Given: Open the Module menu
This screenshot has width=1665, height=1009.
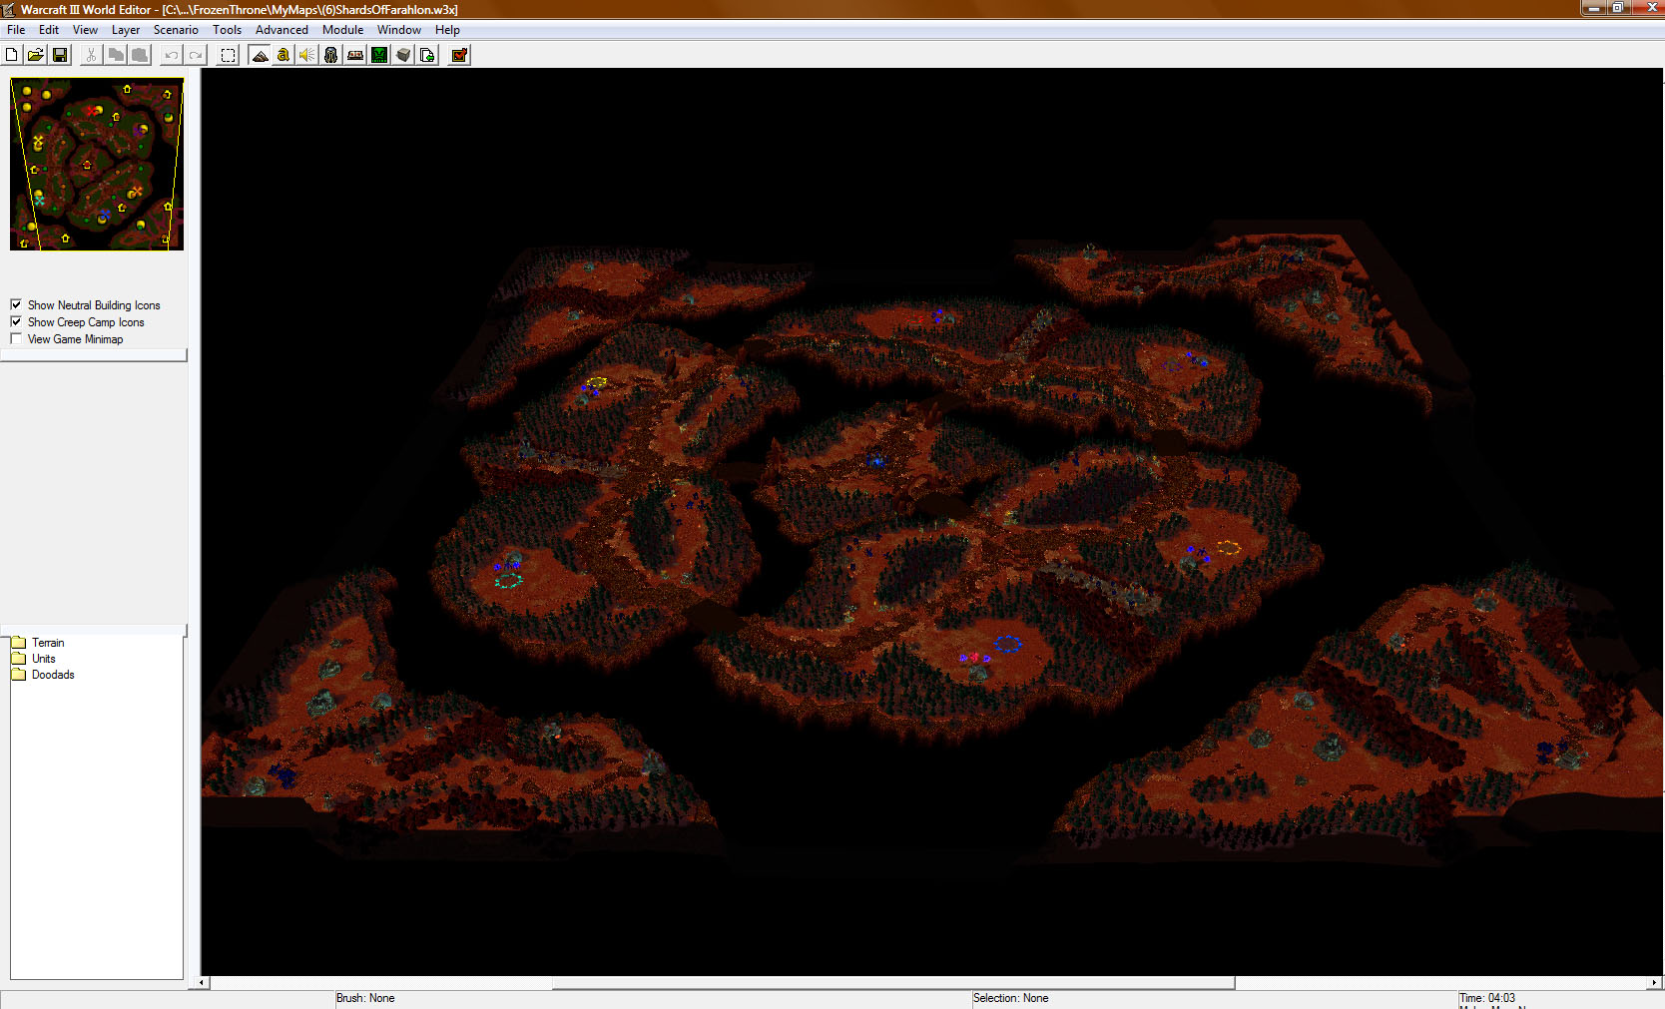Looking at the screenshot, I should [x=342, y=30].
